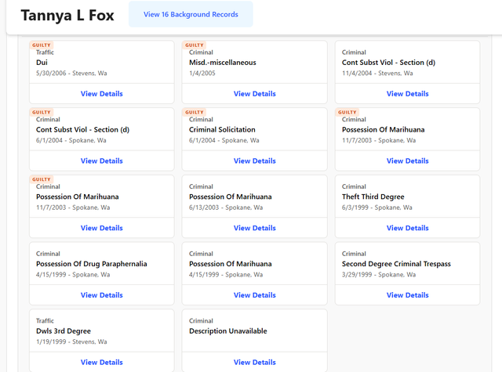Click the Second Degree Criminal Trespass title
The width and height of the screenshot is (502, 372).
[396, 264]
